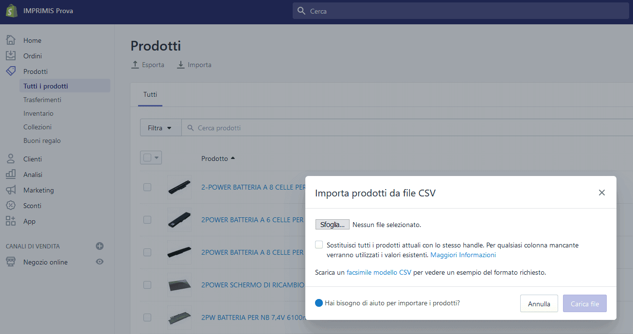The height and width of the screenshot is (334, 633).
Task: Click the App grid icon
Action: (11, 221)
